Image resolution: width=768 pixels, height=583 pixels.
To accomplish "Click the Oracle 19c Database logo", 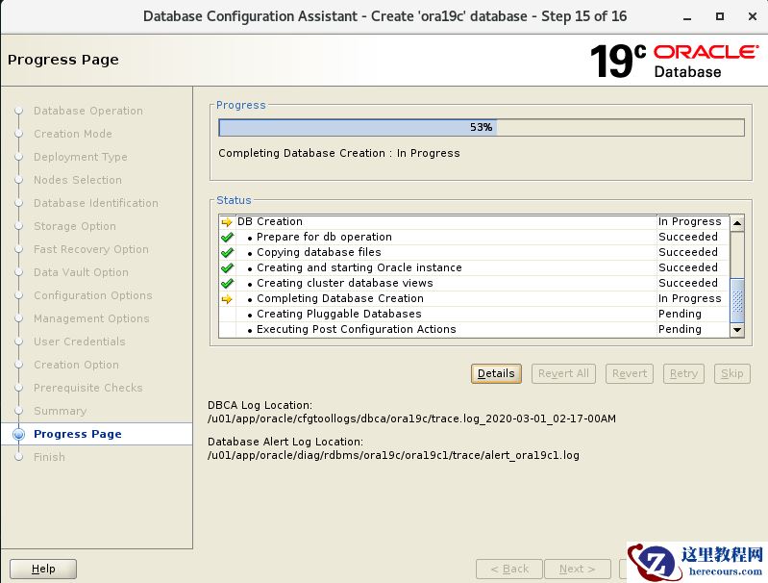I will pos(673,60).
